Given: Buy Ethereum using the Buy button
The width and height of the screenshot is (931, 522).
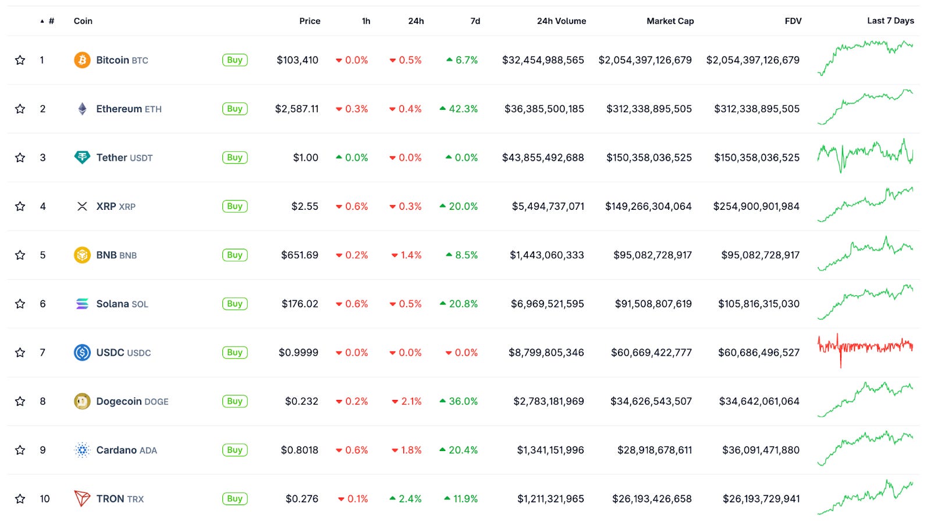Looking at the screenshot, I should (235, 109).
